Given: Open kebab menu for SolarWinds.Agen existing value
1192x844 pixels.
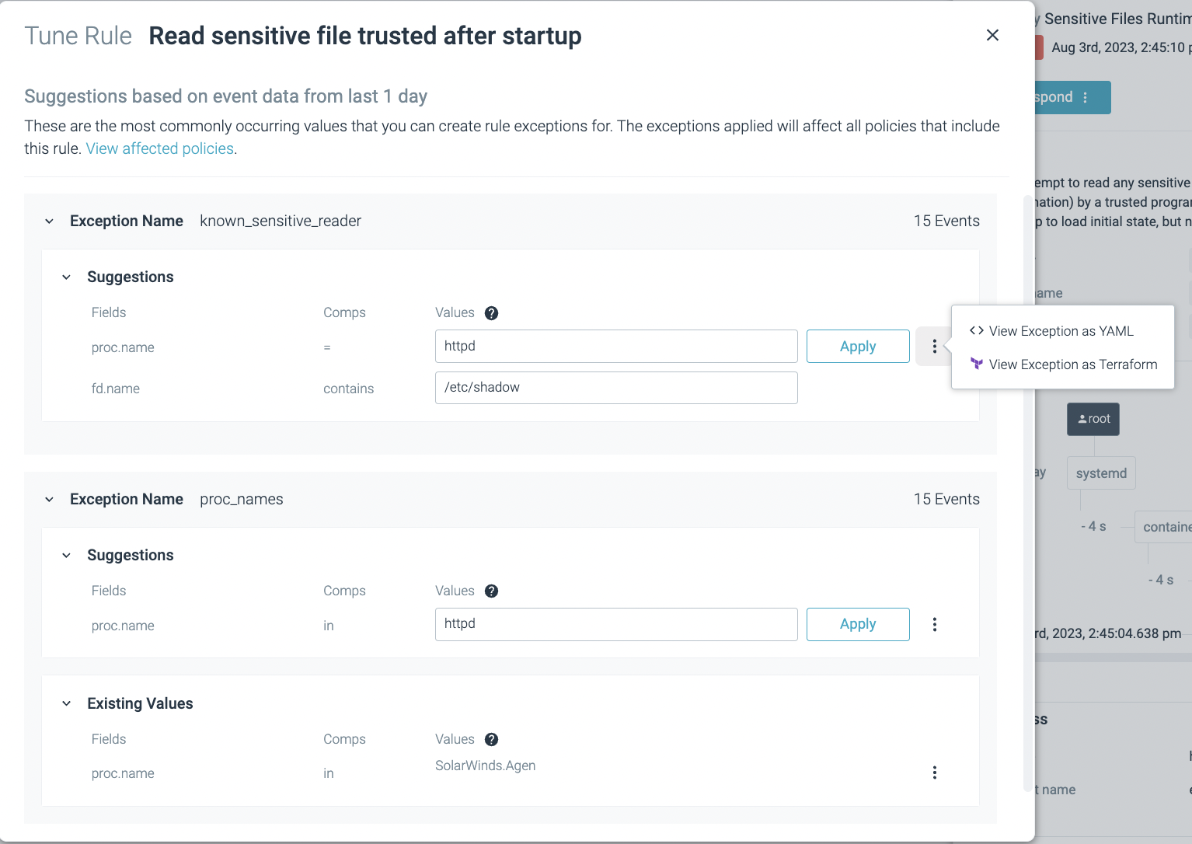Looking at the screenshot, I should (x=934, y=773).
